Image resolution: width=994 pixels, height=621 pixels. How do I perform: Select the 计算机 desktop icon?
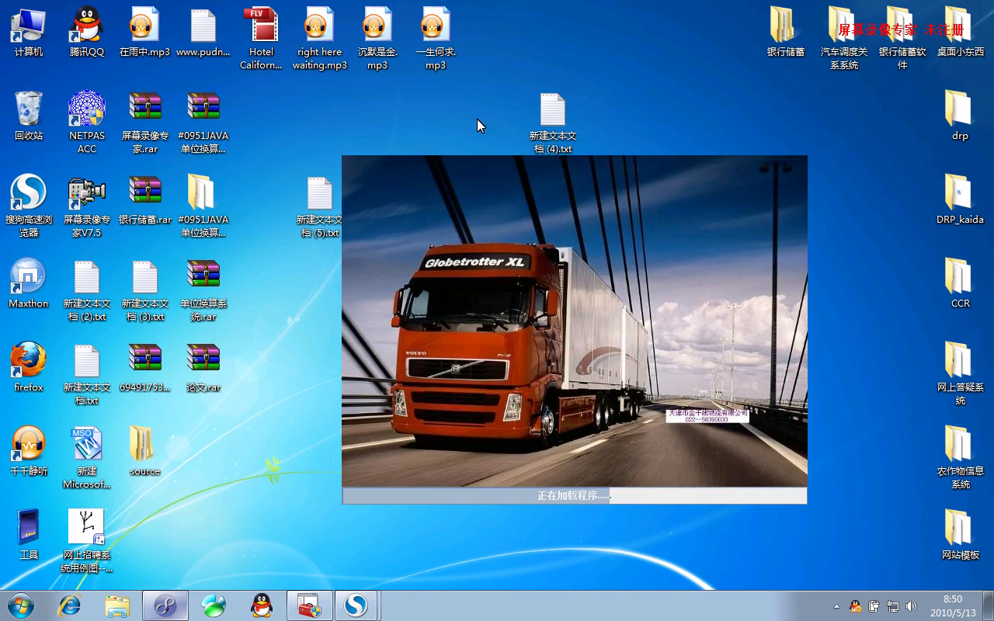(x=29, y=31)
